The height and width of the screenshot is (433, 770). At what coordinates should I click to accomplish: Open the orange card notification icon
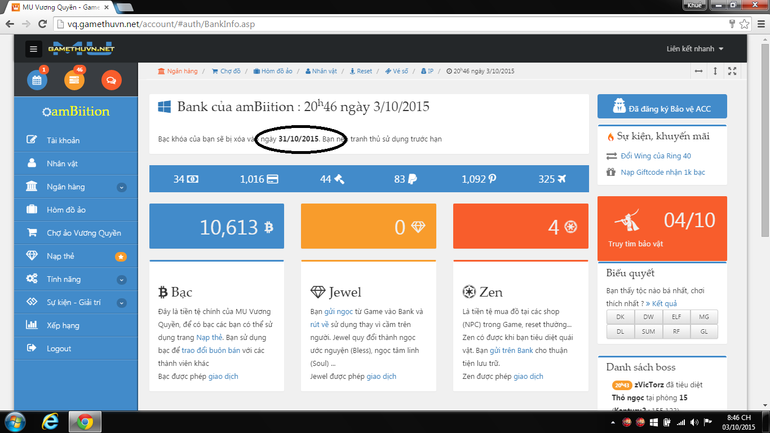coord(74,80)
